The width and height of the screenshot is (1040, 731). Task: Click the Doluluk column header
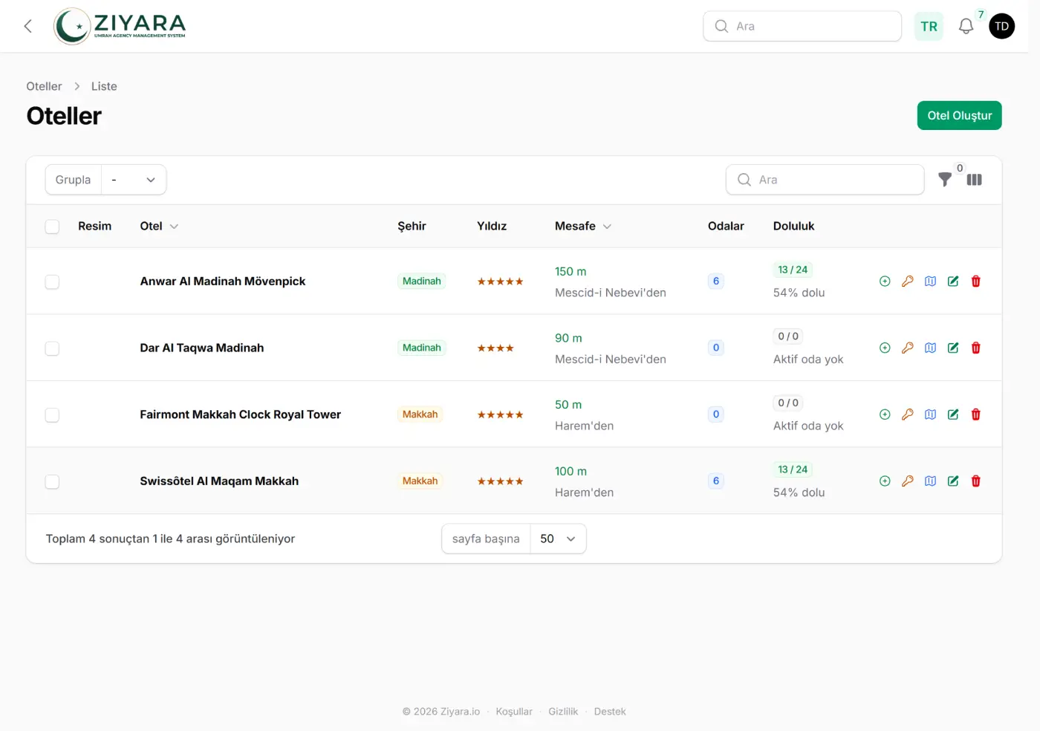click(x=794, y=227)
